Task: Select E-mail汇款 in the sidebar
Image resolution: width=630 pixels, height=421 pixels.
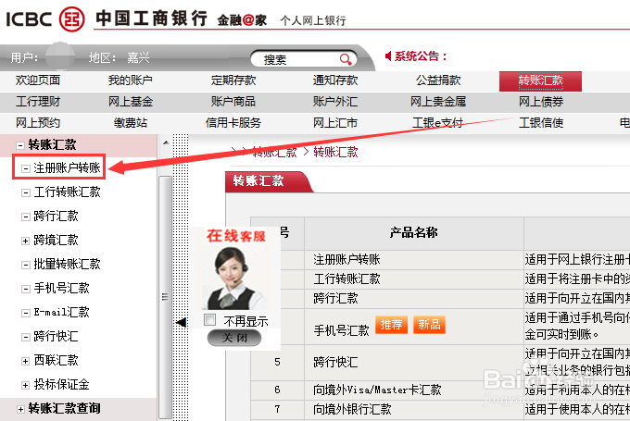Action: pyautogui.click(x=61, y=312)
